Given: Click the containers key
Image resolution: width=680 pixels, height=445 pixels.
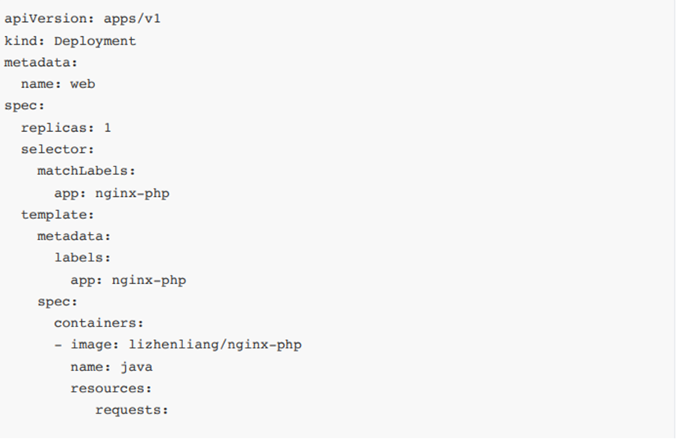Looking at the screenshot, I should click(98, 323).
